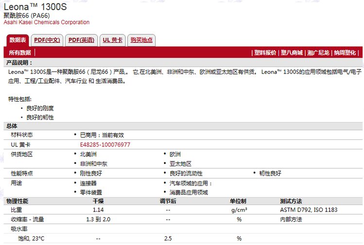Screen dimensions: 364x245
Task: Open the 湘广尼龙 link
Action: (318, 52)
